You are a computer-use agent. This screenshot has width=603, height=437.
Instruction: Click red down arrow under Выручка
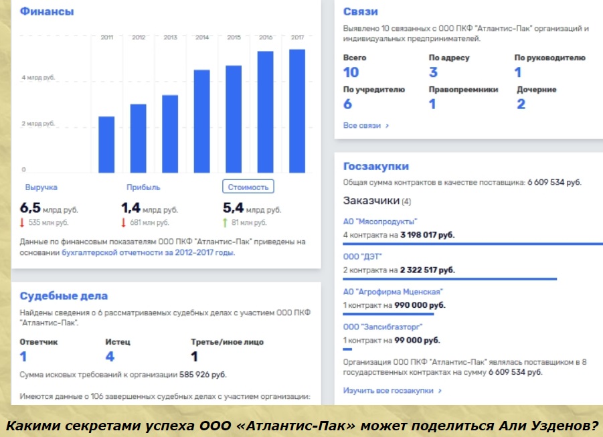click(23, 222)
